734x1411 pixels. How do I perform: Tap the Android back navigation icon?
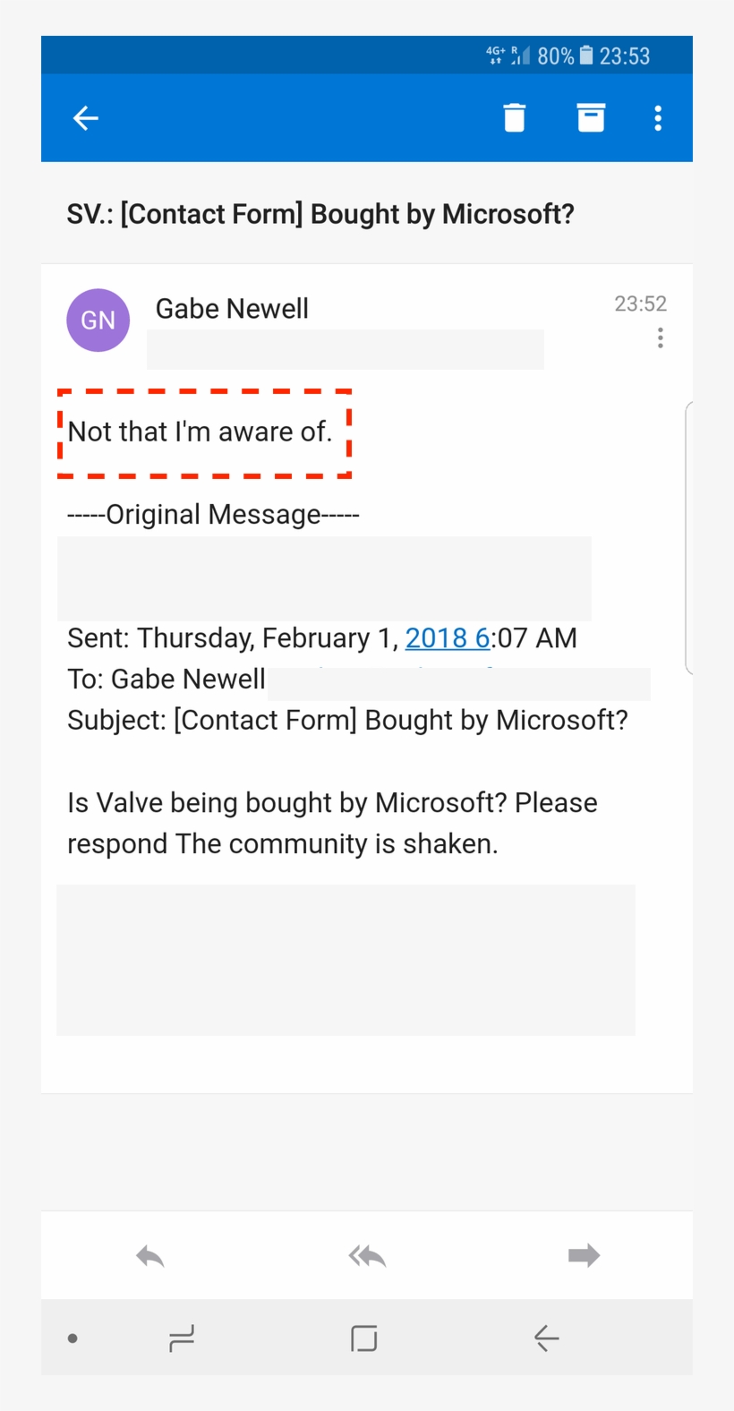(x=547, y=1338)
